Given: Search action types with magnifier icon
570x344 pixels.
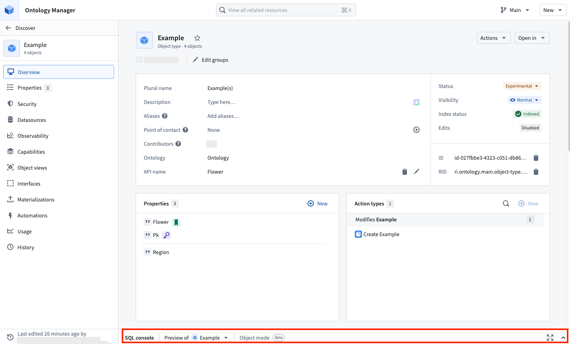Looking at the screenshot, I should [x=506, y=203].
